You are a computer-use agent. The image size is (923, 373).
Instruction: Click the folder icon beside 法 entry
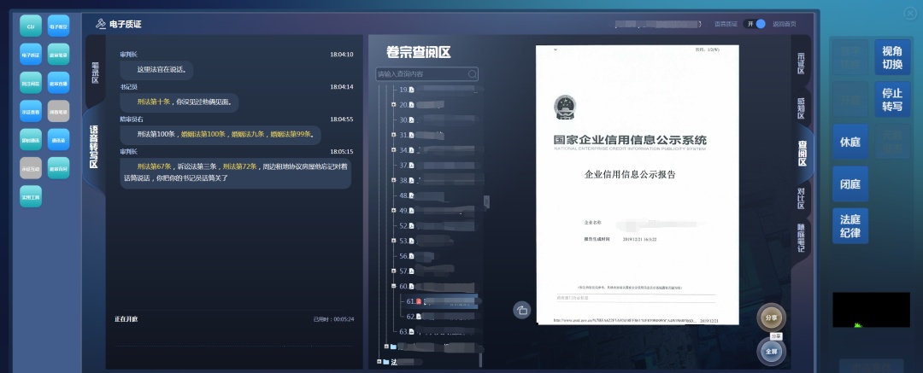(x=386, y=362)
